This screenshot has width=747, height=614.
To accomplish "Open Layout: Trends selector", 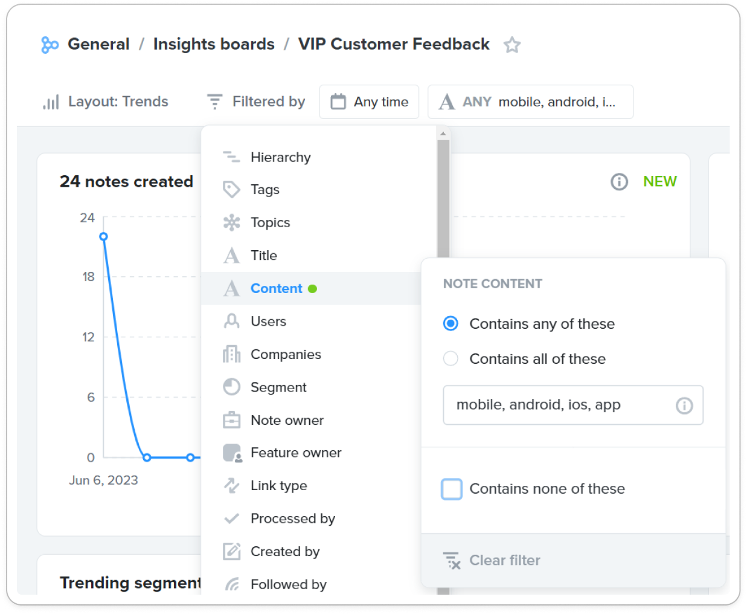I will click(106, 102).
